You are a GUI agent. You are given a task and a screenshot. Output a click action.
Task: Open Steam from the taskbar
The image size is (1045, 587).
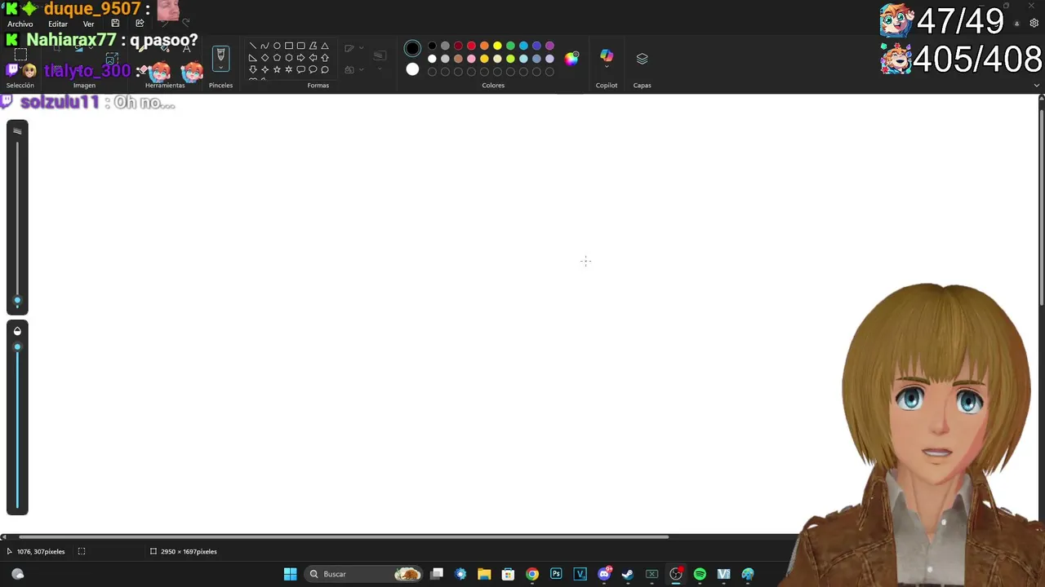point(628,574)
